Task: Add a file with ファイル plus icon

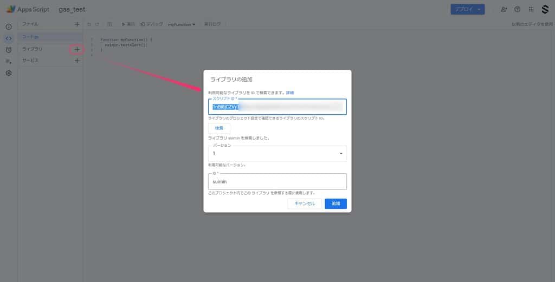Action: click(x=77, y=24)
